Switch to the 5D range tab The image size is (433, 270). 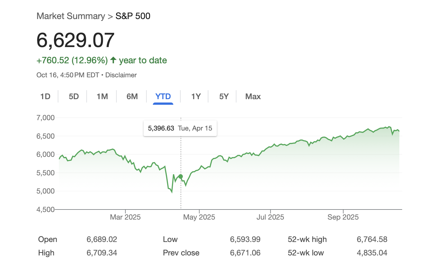(74, 97)
